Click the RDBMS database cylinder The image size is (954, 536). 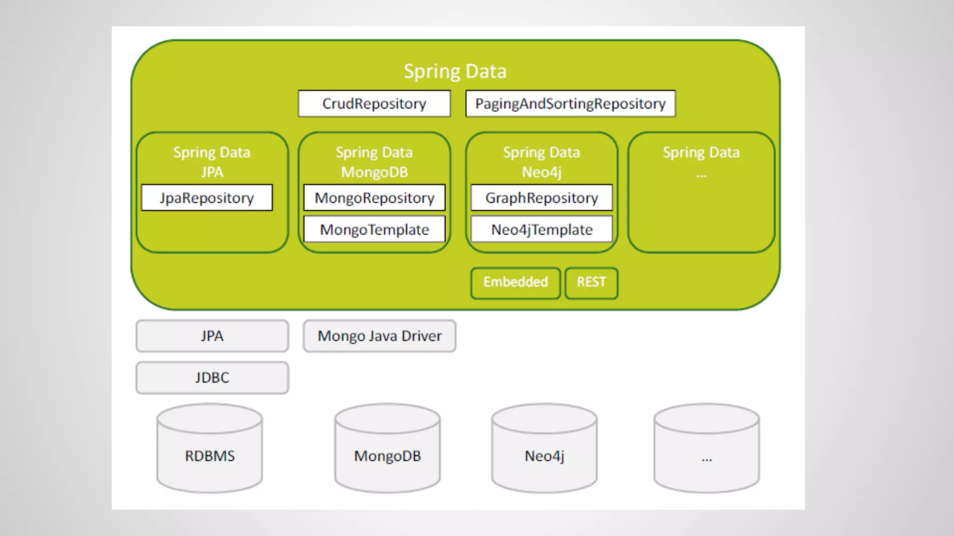coord(210,449)
